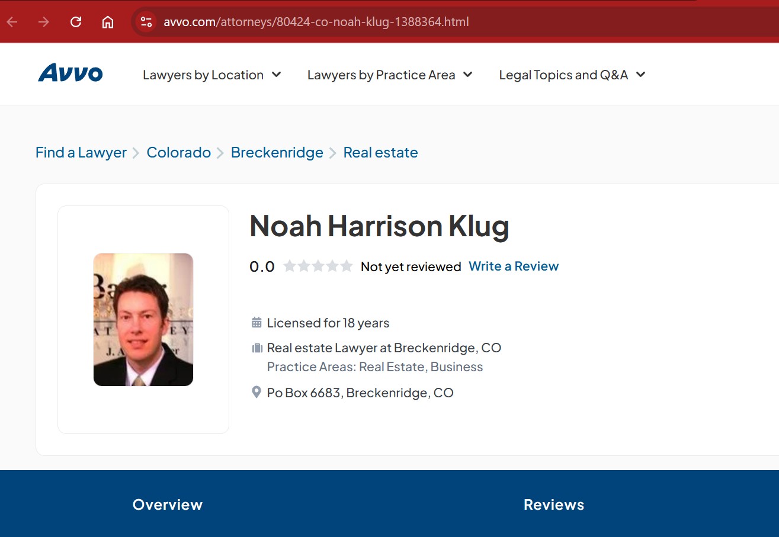The image size is (779, 537).
Task: Click the map pin icon beside address
Action: pos(257,393)
